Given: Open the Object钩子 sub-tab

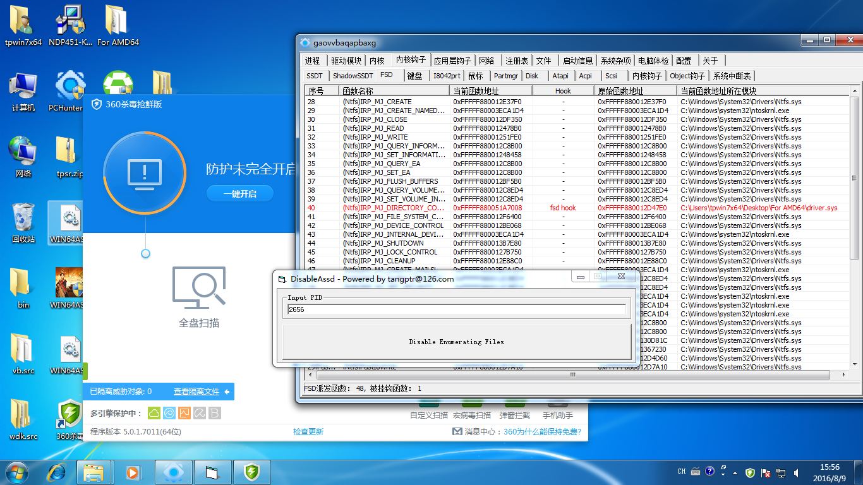Looking at the screenshot, I should point(687,76).
